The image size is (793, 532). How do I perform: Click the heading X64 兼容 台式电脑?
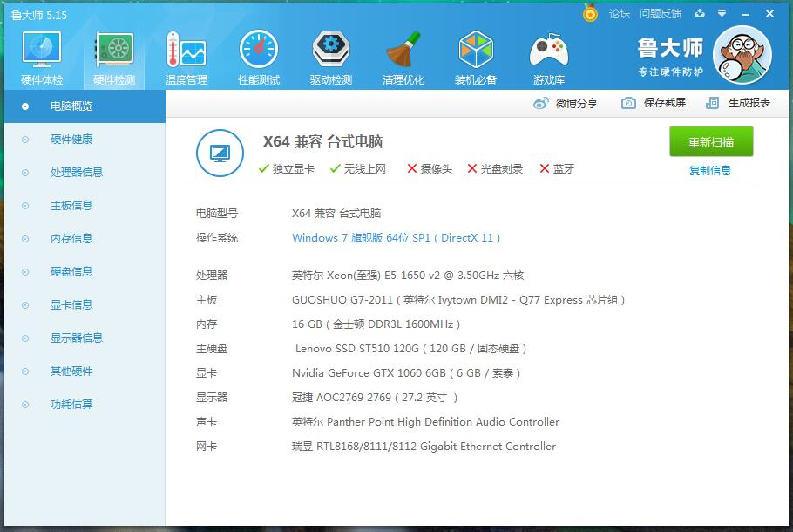(322, 142)
